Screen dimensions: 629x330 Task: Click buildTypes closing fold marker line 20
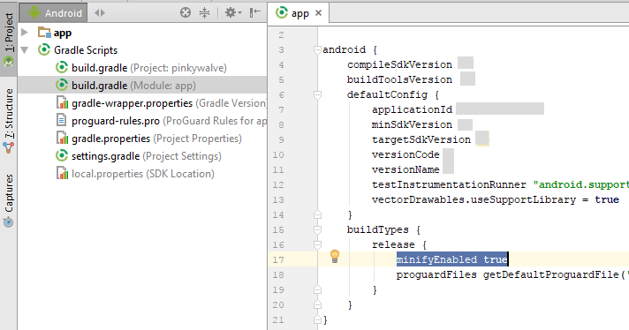click(317, 304)
